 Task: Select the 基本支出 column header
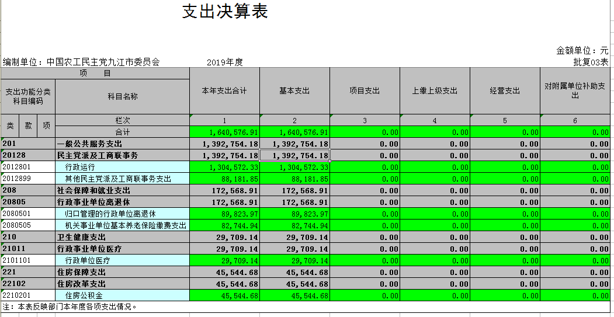tap(294, 91)
